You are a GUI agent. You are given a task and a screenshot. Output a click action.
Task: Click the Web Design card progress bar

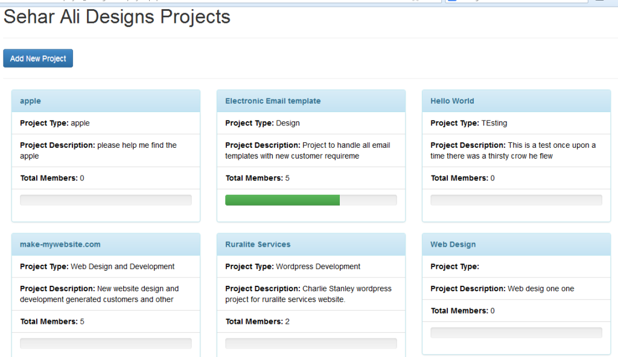click(516, 333)
